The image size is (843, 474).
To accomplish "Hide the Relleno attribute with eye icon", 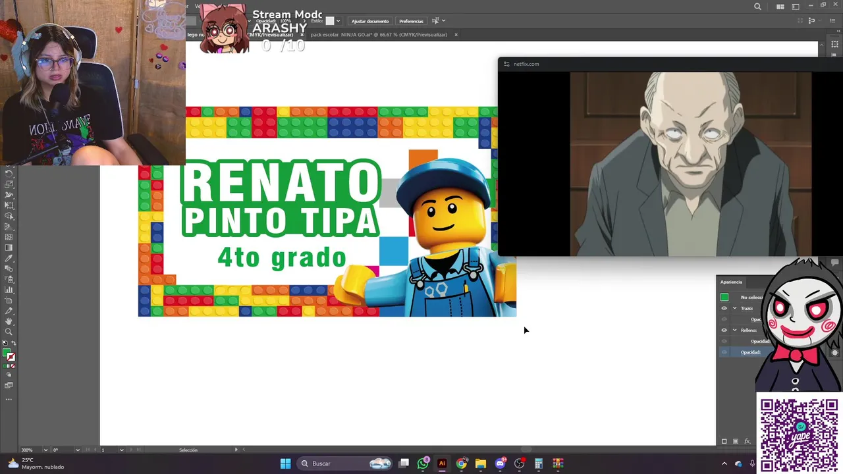I will click(x=724, y=330).
